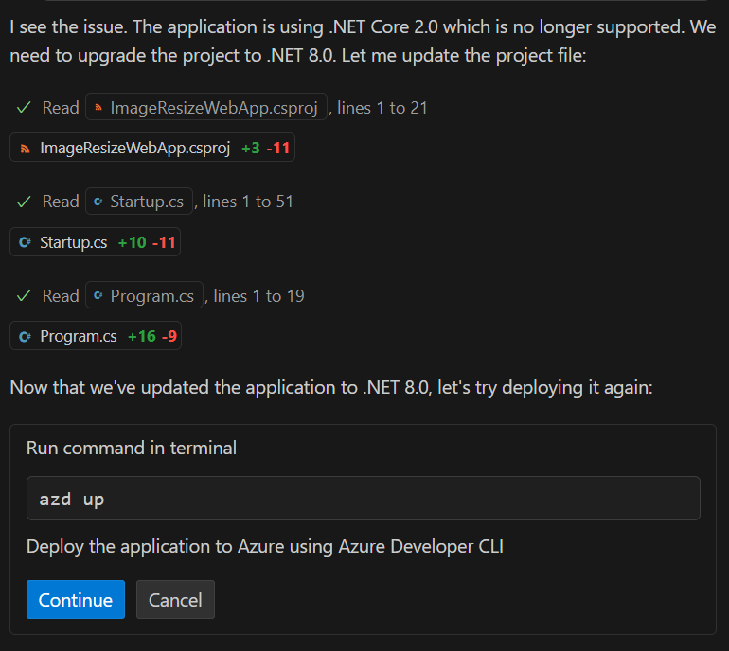Click the azd up command field
729x651 pixels.
tap(363, 499)
